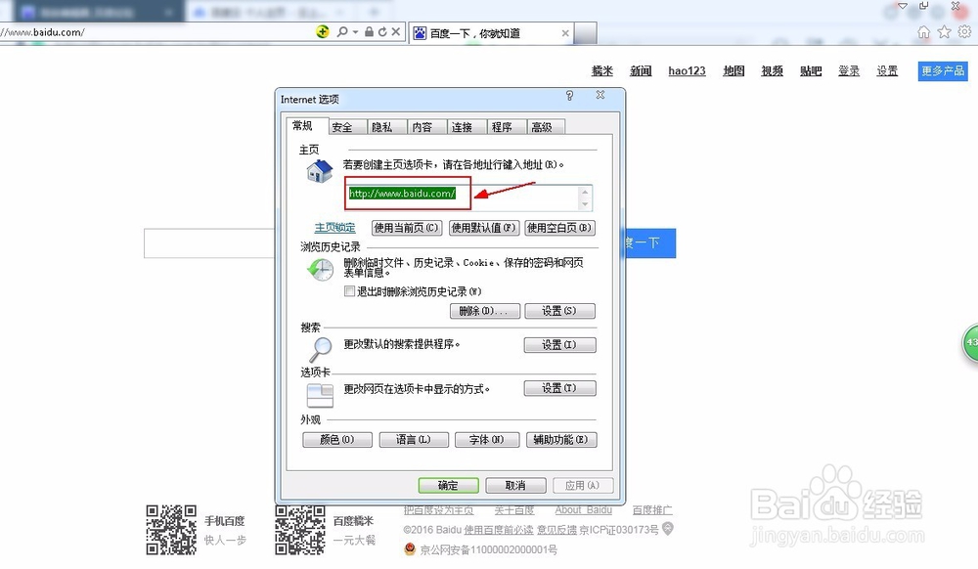Click the stop X icon in address bar

[x=395, y=32]
